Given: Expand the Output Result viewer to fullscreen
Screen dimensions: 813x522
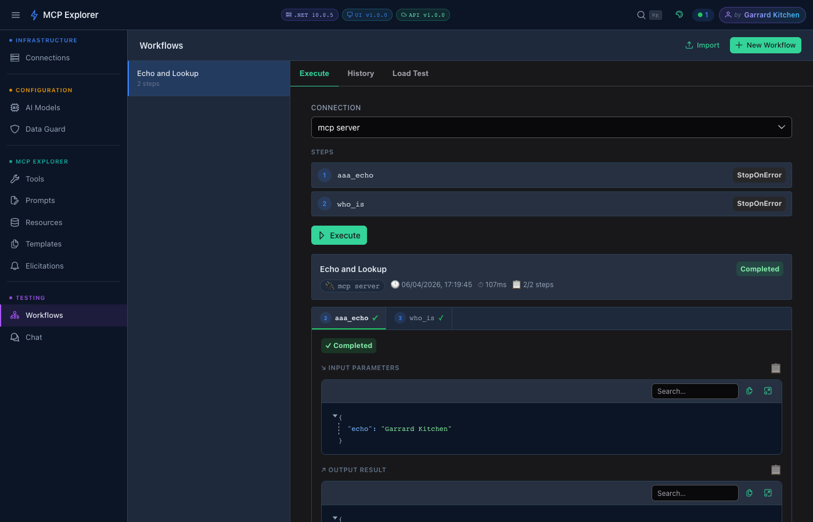Looking at the screenshot, I should (x=768, y=492).
